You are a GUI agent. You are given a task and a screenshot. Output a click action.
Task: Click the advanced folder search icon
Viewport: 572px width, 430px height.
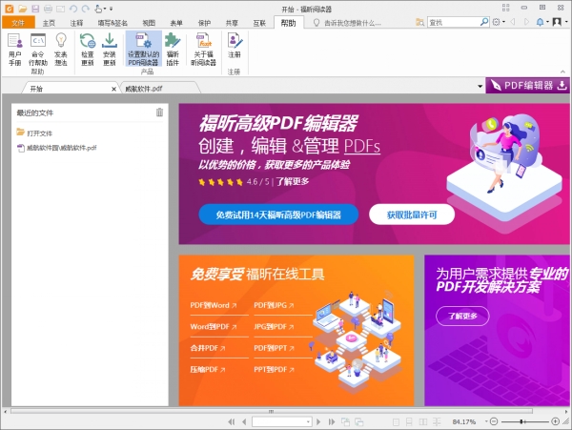coord(419,22)
